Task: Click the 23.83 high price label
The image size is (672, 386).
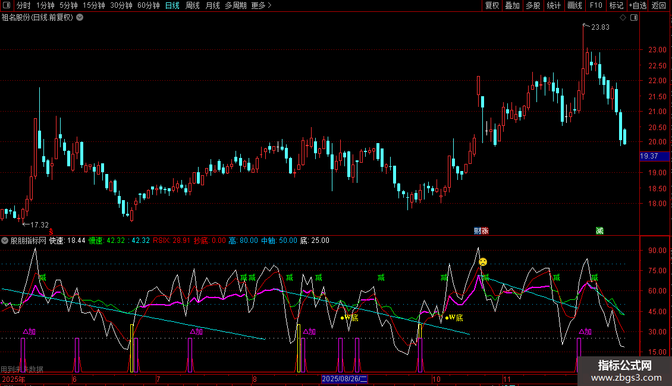Action: point(600,27)
